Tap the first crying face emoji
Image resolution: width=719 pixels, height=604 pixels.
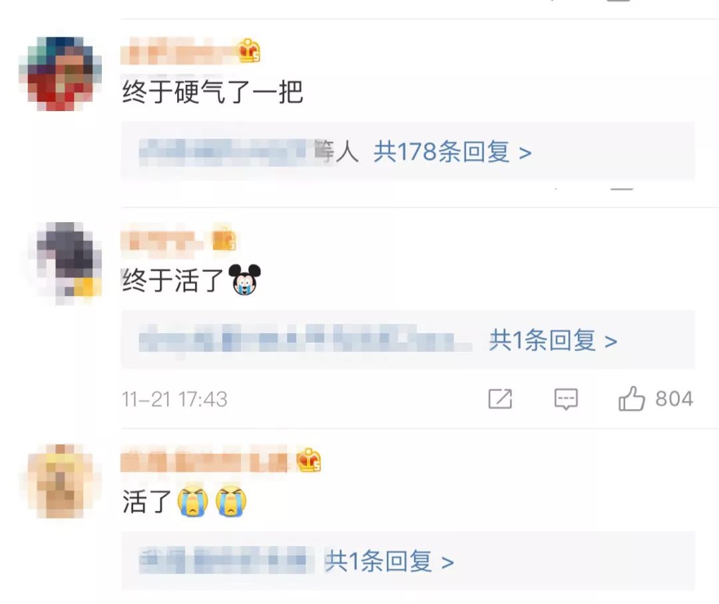click(x=193, y=501)
